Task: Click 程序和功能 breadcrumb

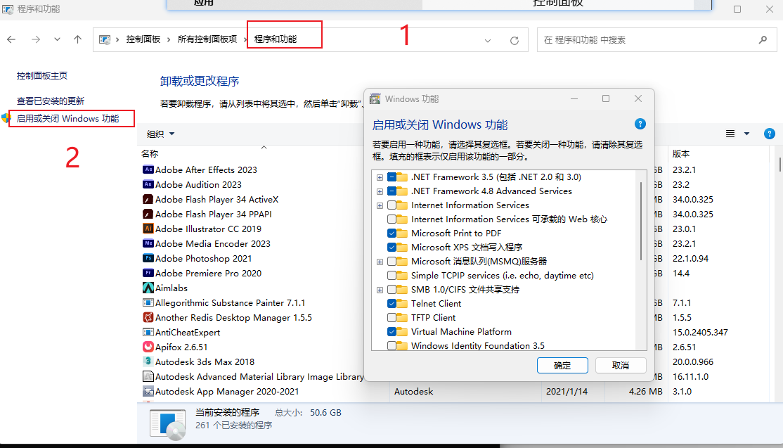Action: (275, 39)
